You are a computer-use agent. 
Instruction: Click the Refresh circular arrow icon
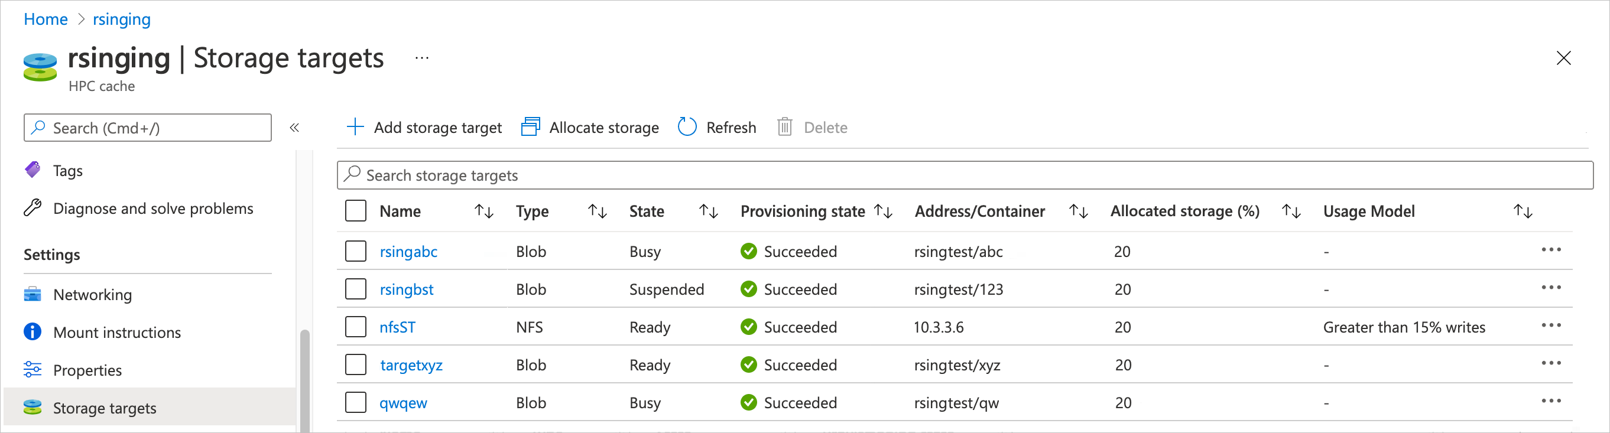687,127
